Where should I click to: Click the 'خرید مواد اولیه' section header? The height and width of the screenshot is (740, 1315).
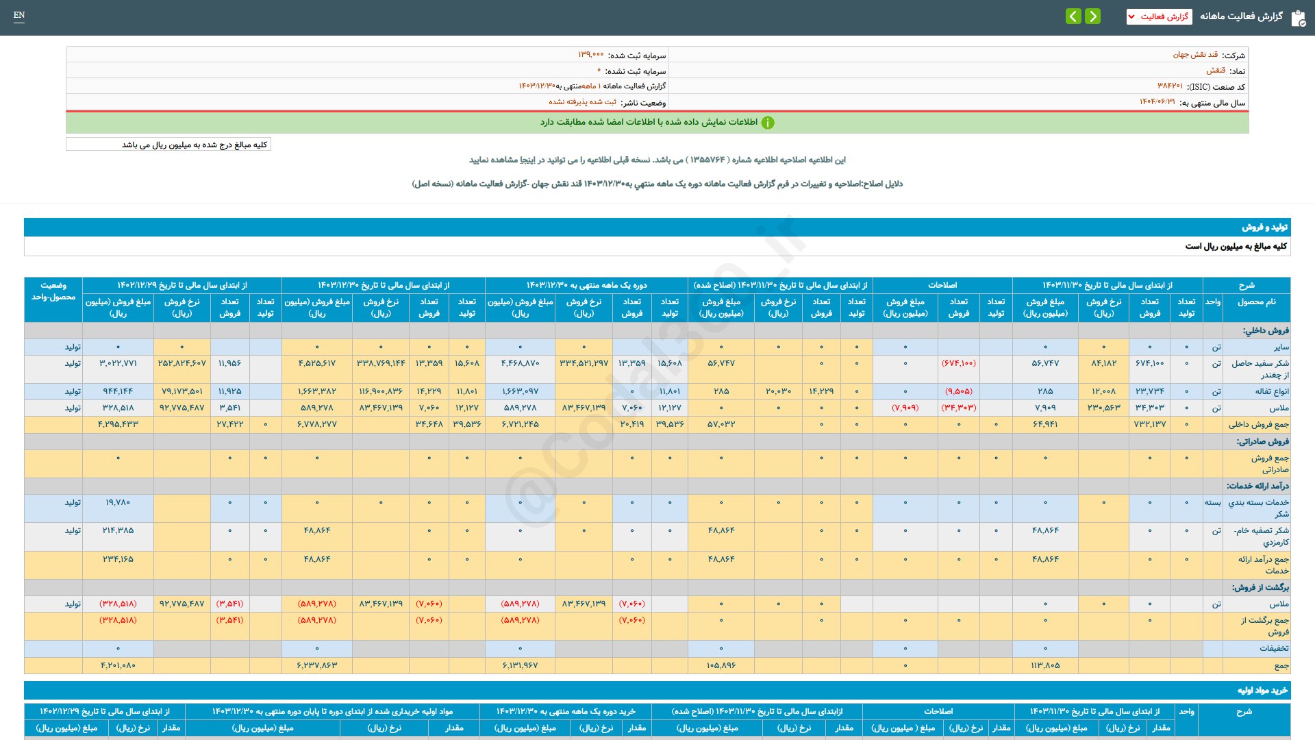(x=657, y=690)
